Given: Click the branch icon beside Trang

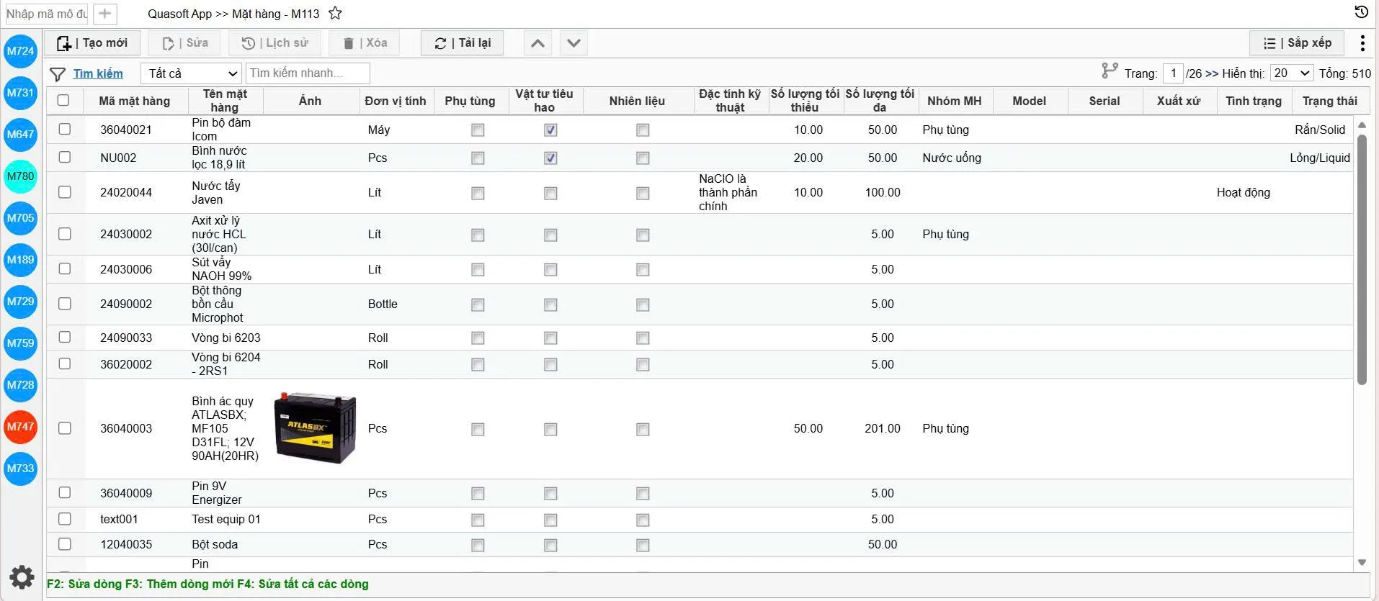Looking at the screenshot, I should click(x=1110, y=71).
